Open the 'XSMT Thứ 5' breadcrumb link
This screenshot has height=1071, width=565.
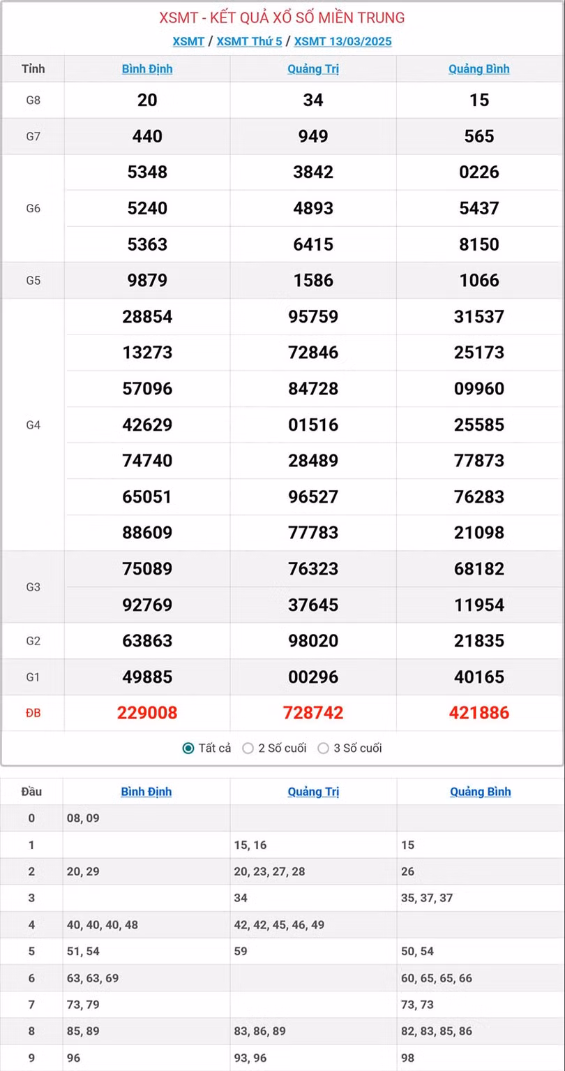point(249,41)
